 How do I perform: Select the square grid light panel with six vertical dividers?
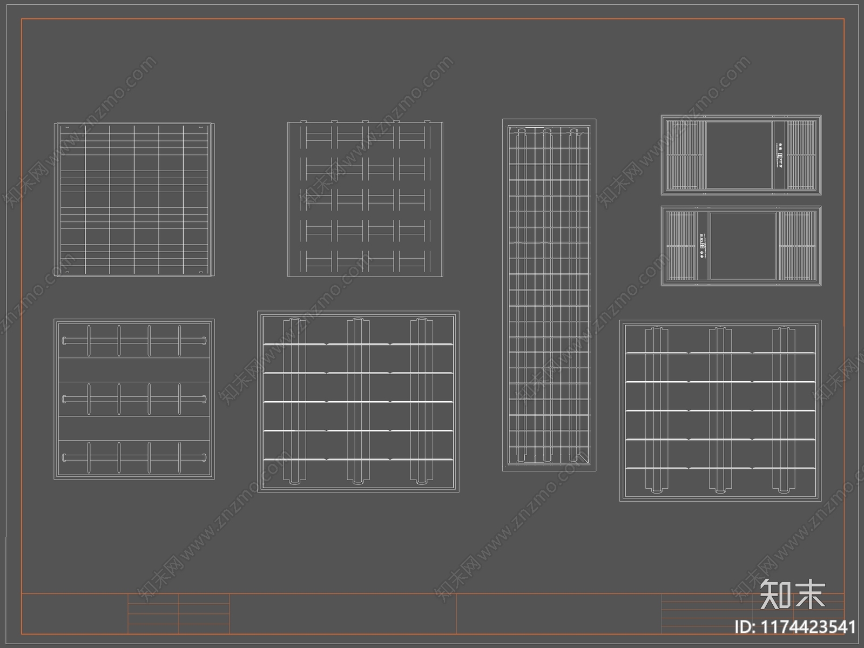134,200
